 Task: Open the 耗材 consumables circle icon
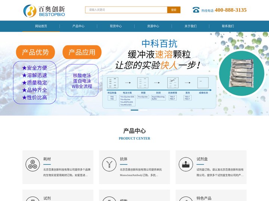33,164
